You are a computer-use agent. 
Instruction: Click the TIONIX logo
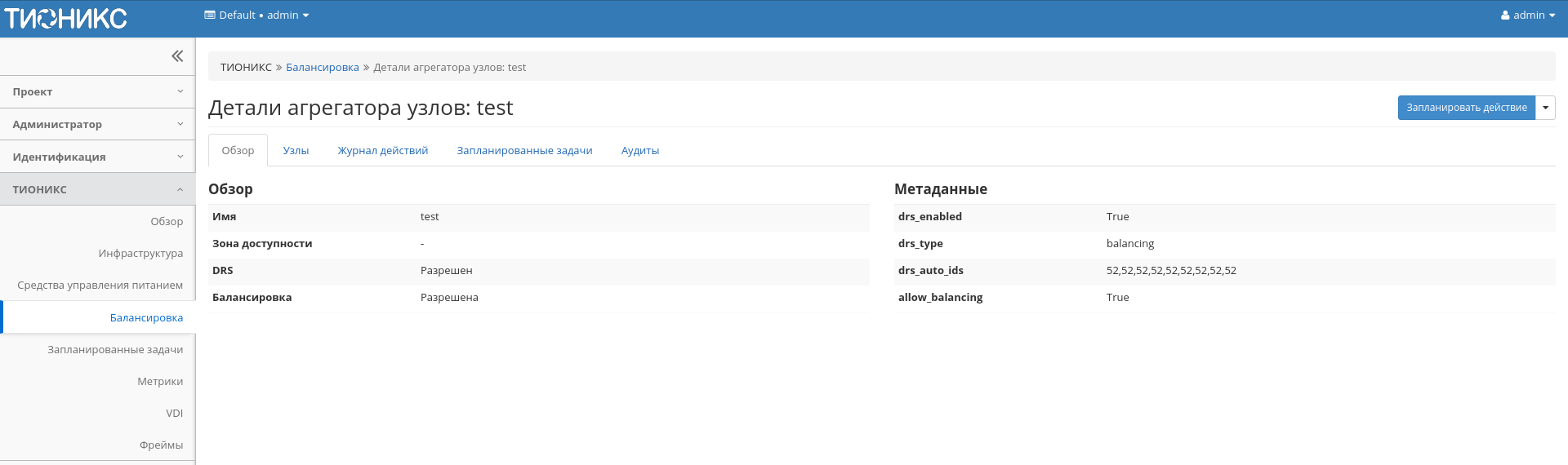coord(65,18)
